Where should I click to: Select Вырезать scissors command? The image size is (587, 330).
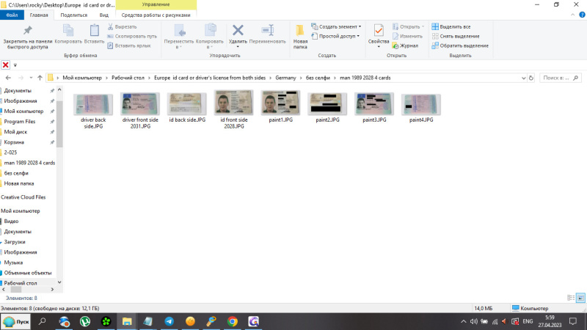(122, 26)
